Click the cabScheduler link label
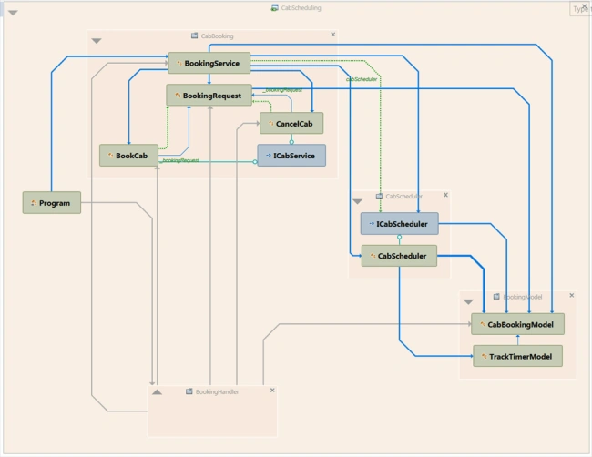This screenshot has width=592, height=457. (362, 79)
